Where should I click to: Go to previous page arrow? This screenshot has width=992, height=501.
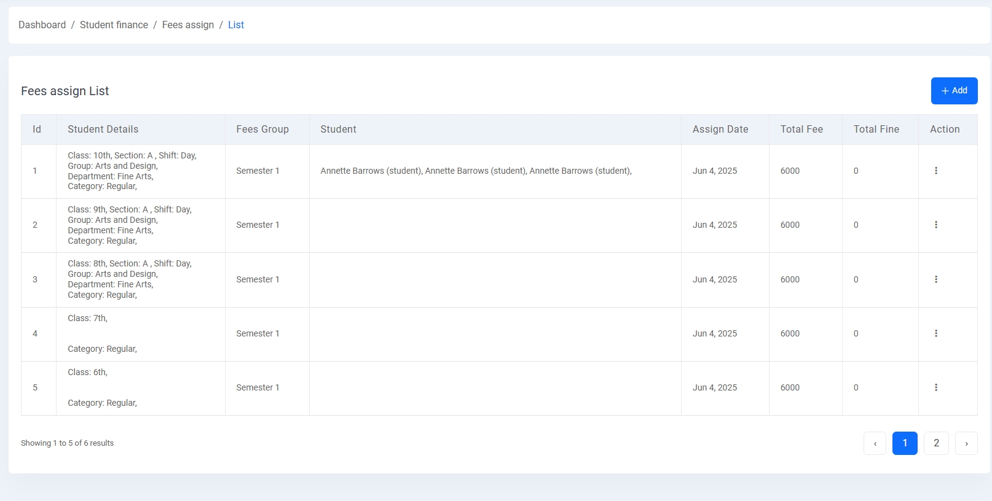[875, 443]
